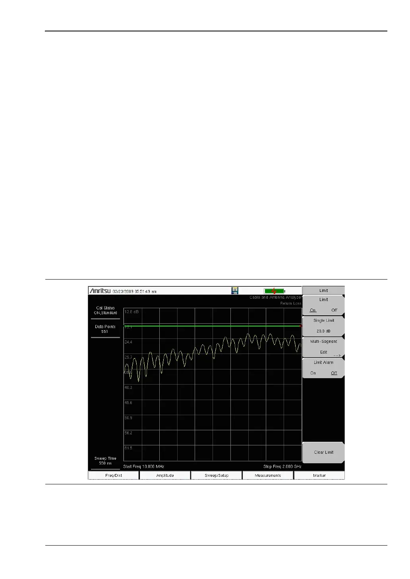This screenshot has width=410, height=579.
Task: Click the 50.9 scale label
Action: [x=128, y=418]
